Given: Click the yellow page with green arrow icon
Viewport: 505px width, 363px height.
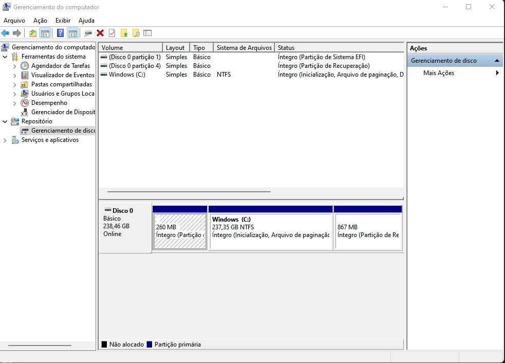Looking at the screenshot, I should click(124, 33).
